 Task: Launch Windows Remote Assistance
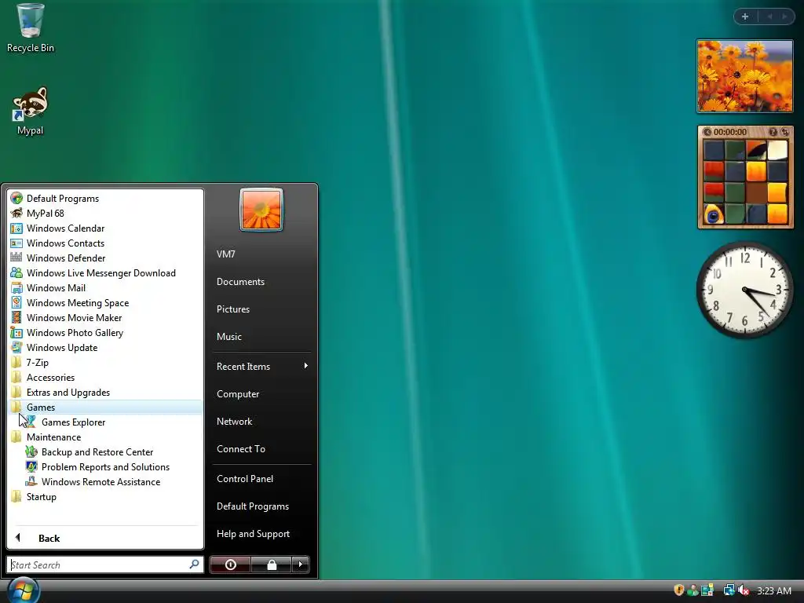click(x=106, y=481)
